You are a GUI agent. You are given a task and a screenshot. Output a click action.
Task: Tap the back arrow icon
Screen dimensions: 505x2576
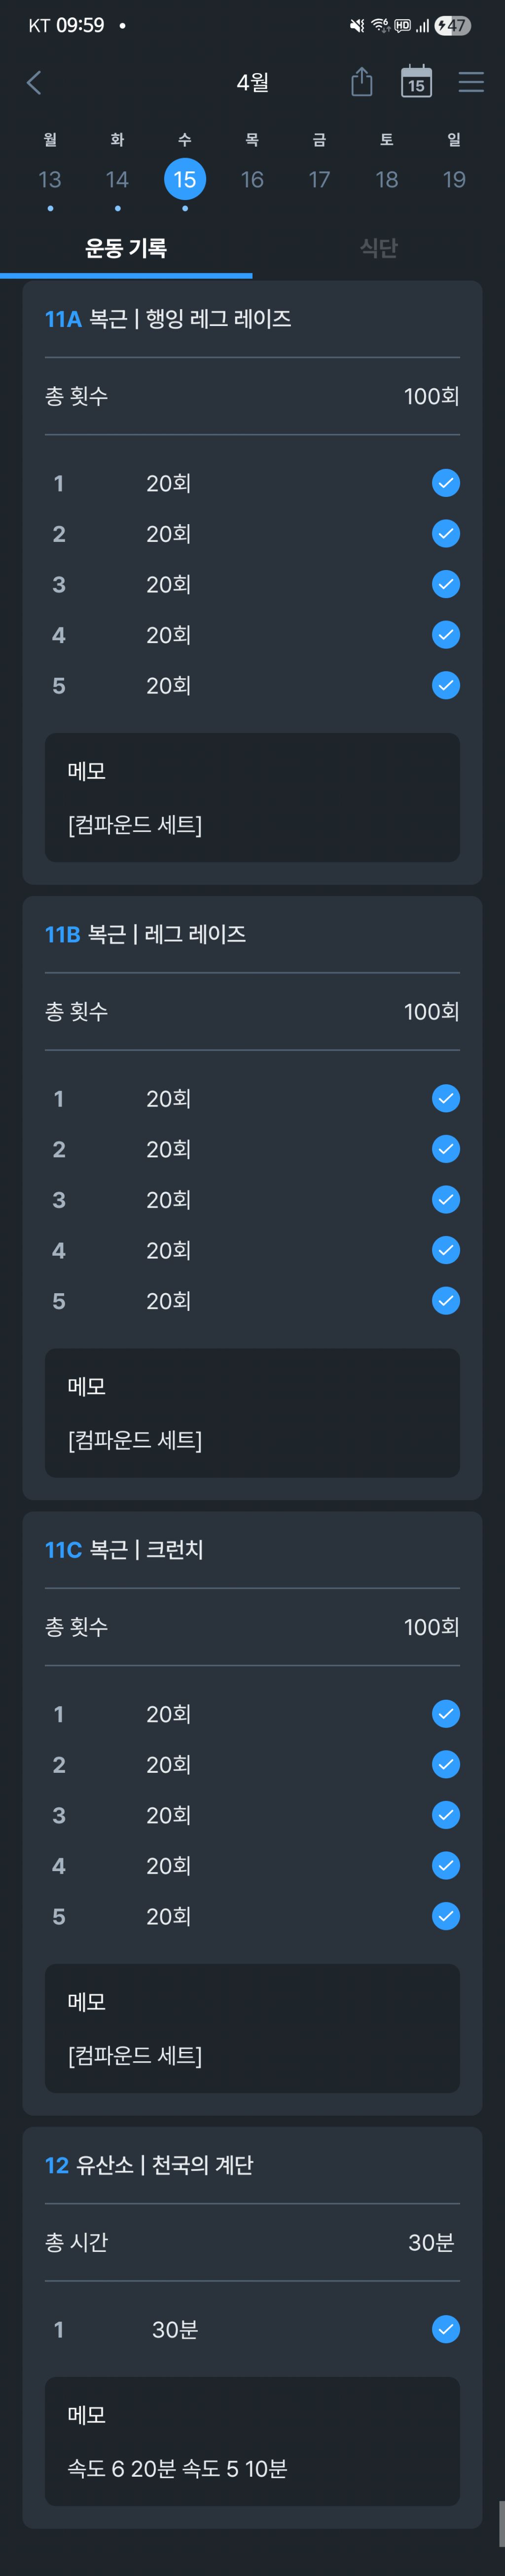pyautogui.click(x=34, y=82)
